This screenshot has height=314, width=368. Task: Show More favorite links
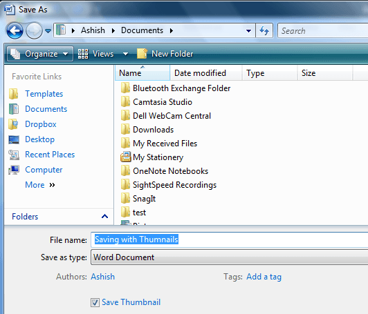coord(40,185)
